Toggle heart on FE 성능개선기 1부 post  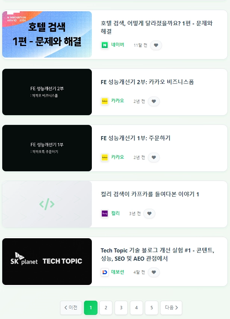click(x=153, y=157)
